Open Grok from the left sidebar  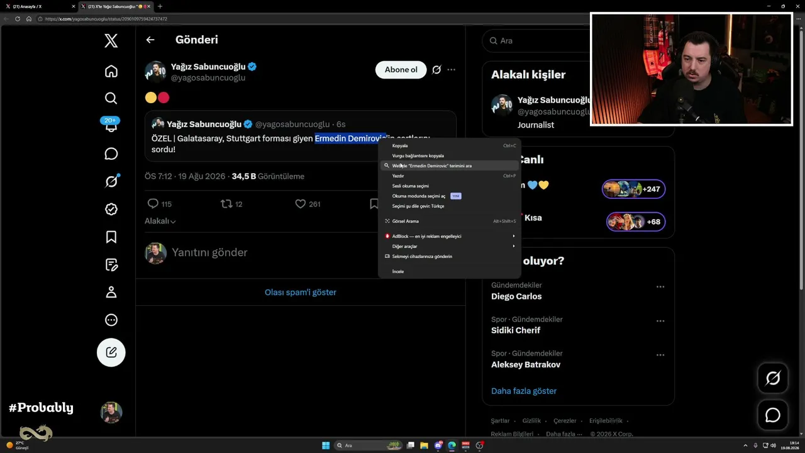(x=111, y=181)
